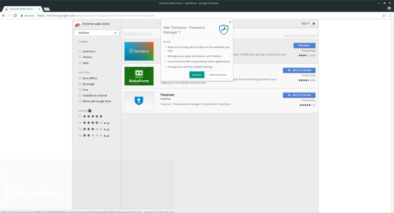The image size is (394, 213).
Task: Confirm with the Add extension button
Action: click(218, 75)
